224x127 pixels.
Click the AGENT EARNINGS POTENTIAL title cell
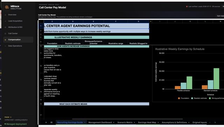tap(97, 26)
